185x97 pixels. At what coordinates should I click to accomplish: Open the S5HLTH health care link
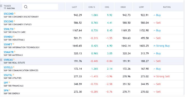pyautogui.click(x=8, y=29)
